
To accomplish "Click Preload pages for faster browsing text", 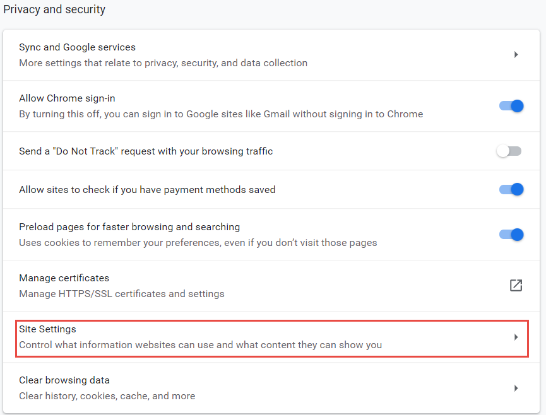I will coord(129,226).
